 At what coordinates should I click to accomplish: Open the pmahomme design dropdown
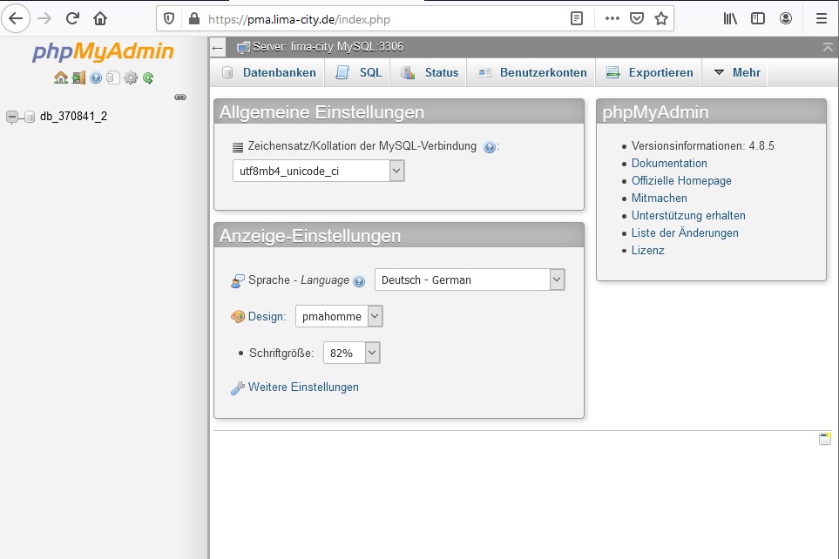[339, 317]
